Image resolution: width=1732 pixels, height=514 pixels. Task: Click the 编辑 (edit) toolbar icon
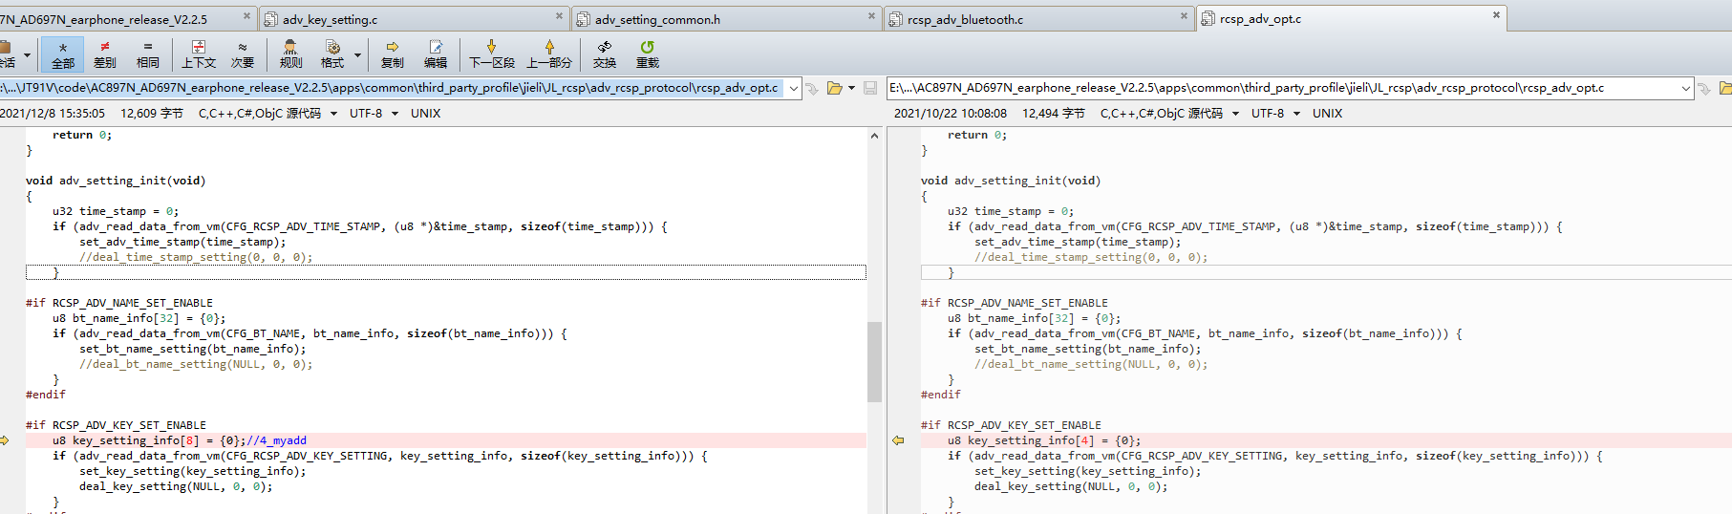click(436, 54)
